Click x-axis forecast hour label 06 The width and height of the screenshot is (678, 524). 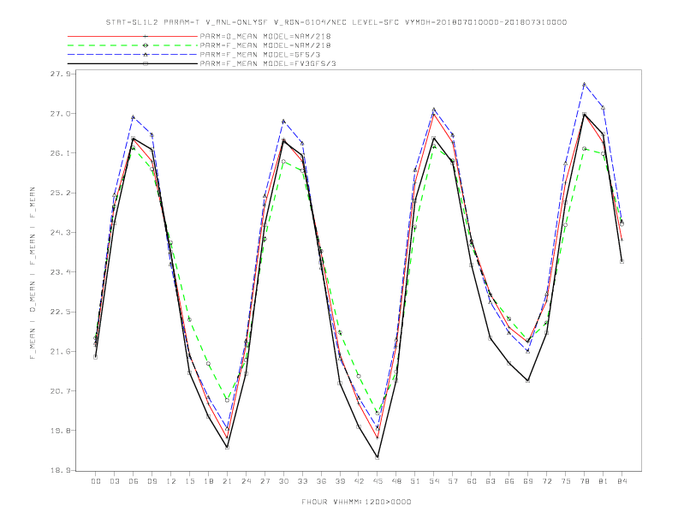click(134, 481)
